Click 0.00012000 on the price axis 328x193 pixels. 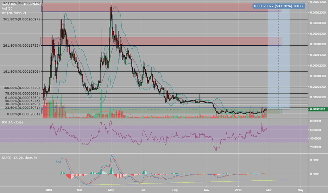(x=318, y=66)
